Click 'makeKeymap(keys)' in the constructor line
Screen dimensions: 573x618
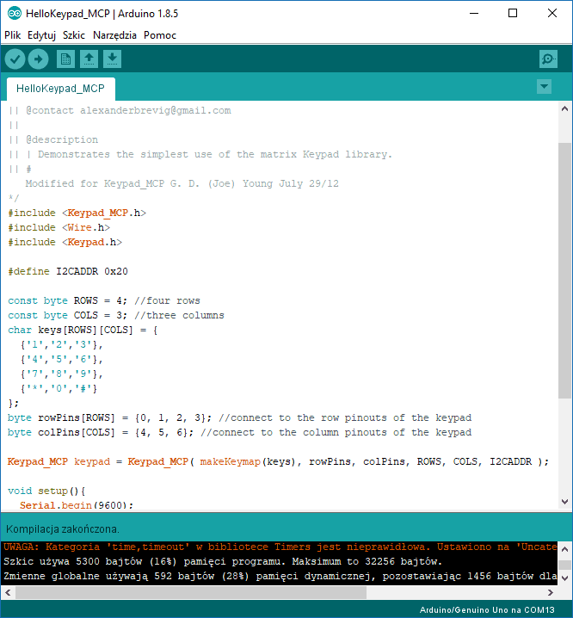click(x=248, y=461)
